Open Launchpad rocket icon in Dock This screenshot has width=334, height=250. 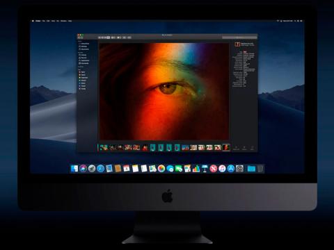[92, 169]
